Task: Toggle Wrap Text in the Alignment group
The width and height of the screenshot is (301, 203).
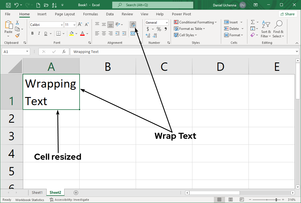Action: pos(133,25)
